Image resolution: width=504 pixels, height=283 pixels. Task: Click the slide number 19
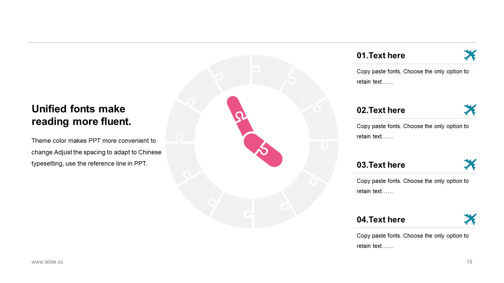[x=469, y=262]
